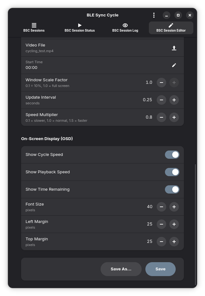
Task: Open the three-dot overflow menu
Action: coord(154,15)
